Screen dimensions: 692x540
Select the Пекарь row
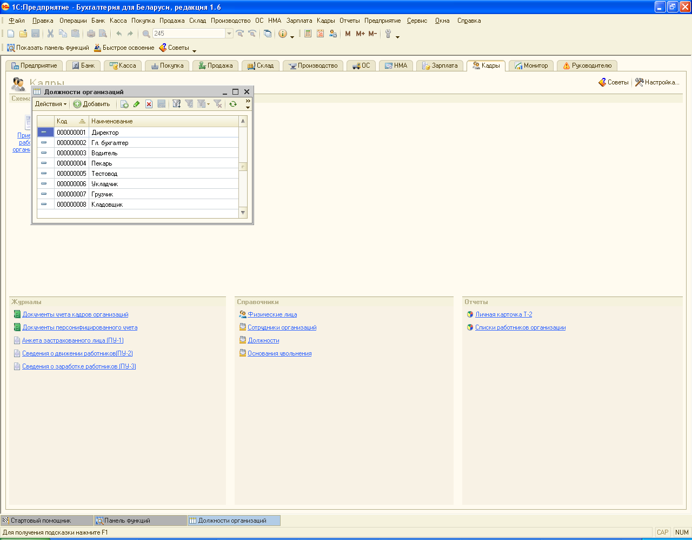click(x=138, y=163)
